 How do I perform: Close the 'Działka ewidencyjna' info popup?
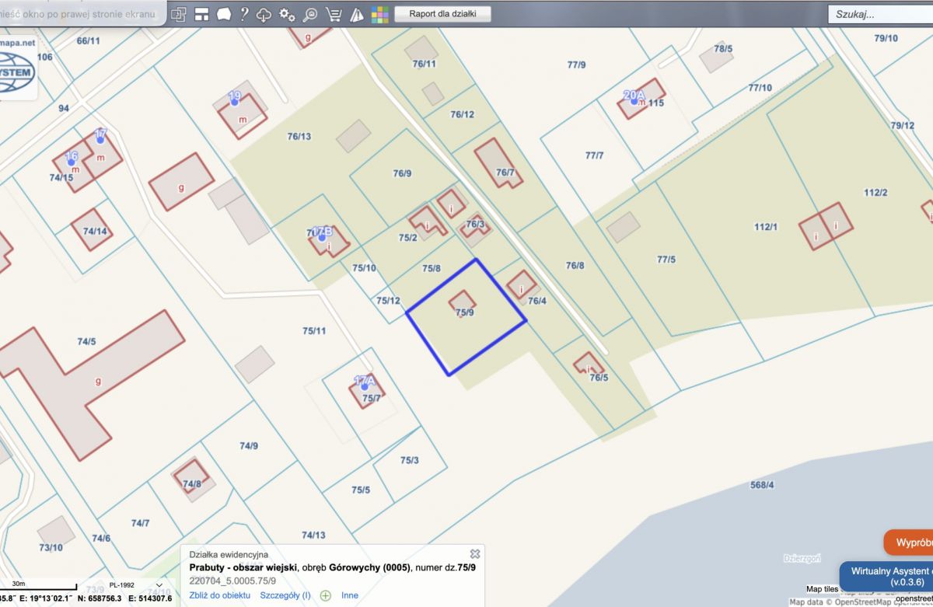(x=475, y=554)
